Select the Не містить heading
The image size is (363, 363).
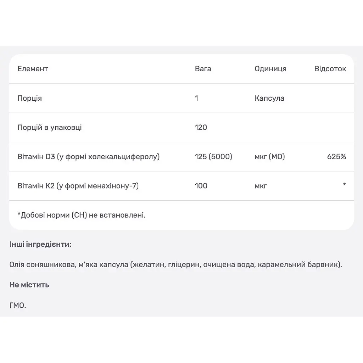[x=29, y=285]
